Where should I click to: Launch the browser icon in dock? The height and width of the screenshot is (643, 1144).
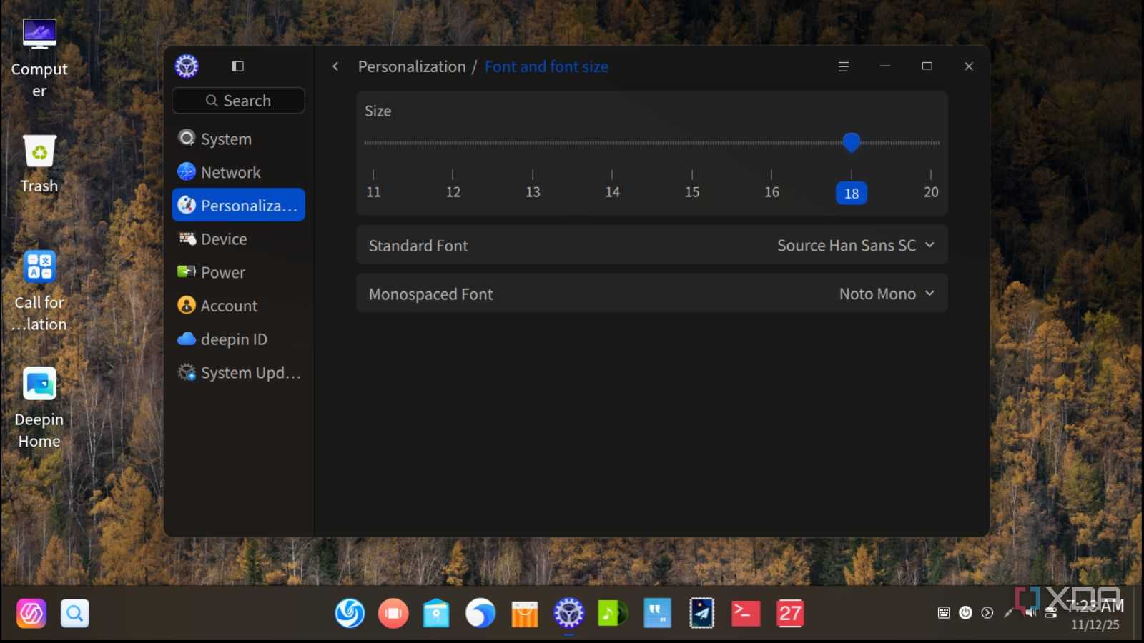coord(480,613)
